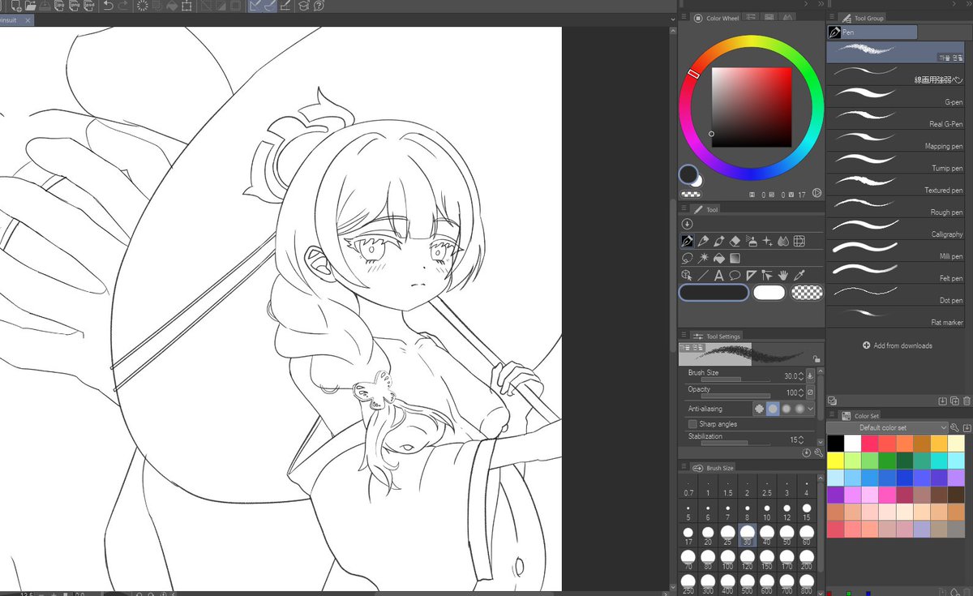The image size is (973, 596).
Task: Choose the strong anti-aliasing option
Action: point(799,409)
